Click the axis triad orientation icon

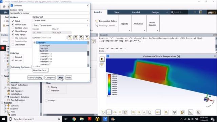coord(144,112)
